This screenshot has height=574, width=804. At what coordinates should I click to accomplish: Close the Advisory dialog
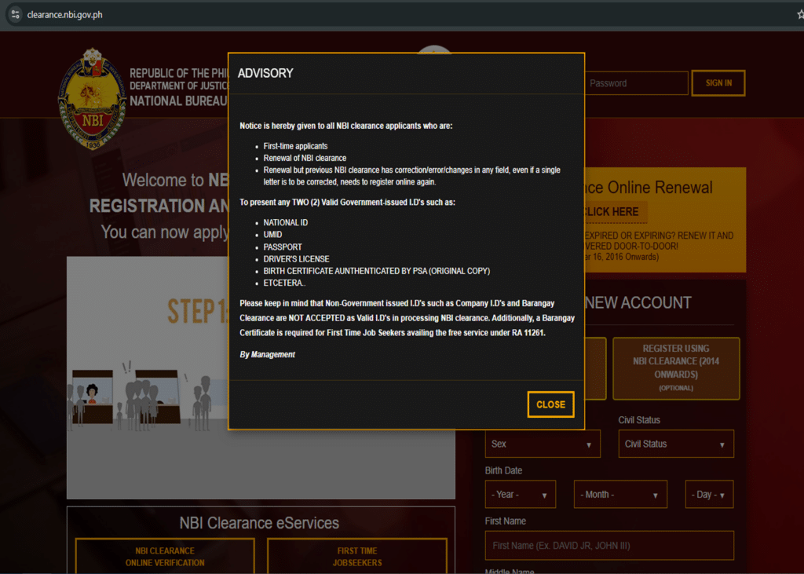click(550, 404)
